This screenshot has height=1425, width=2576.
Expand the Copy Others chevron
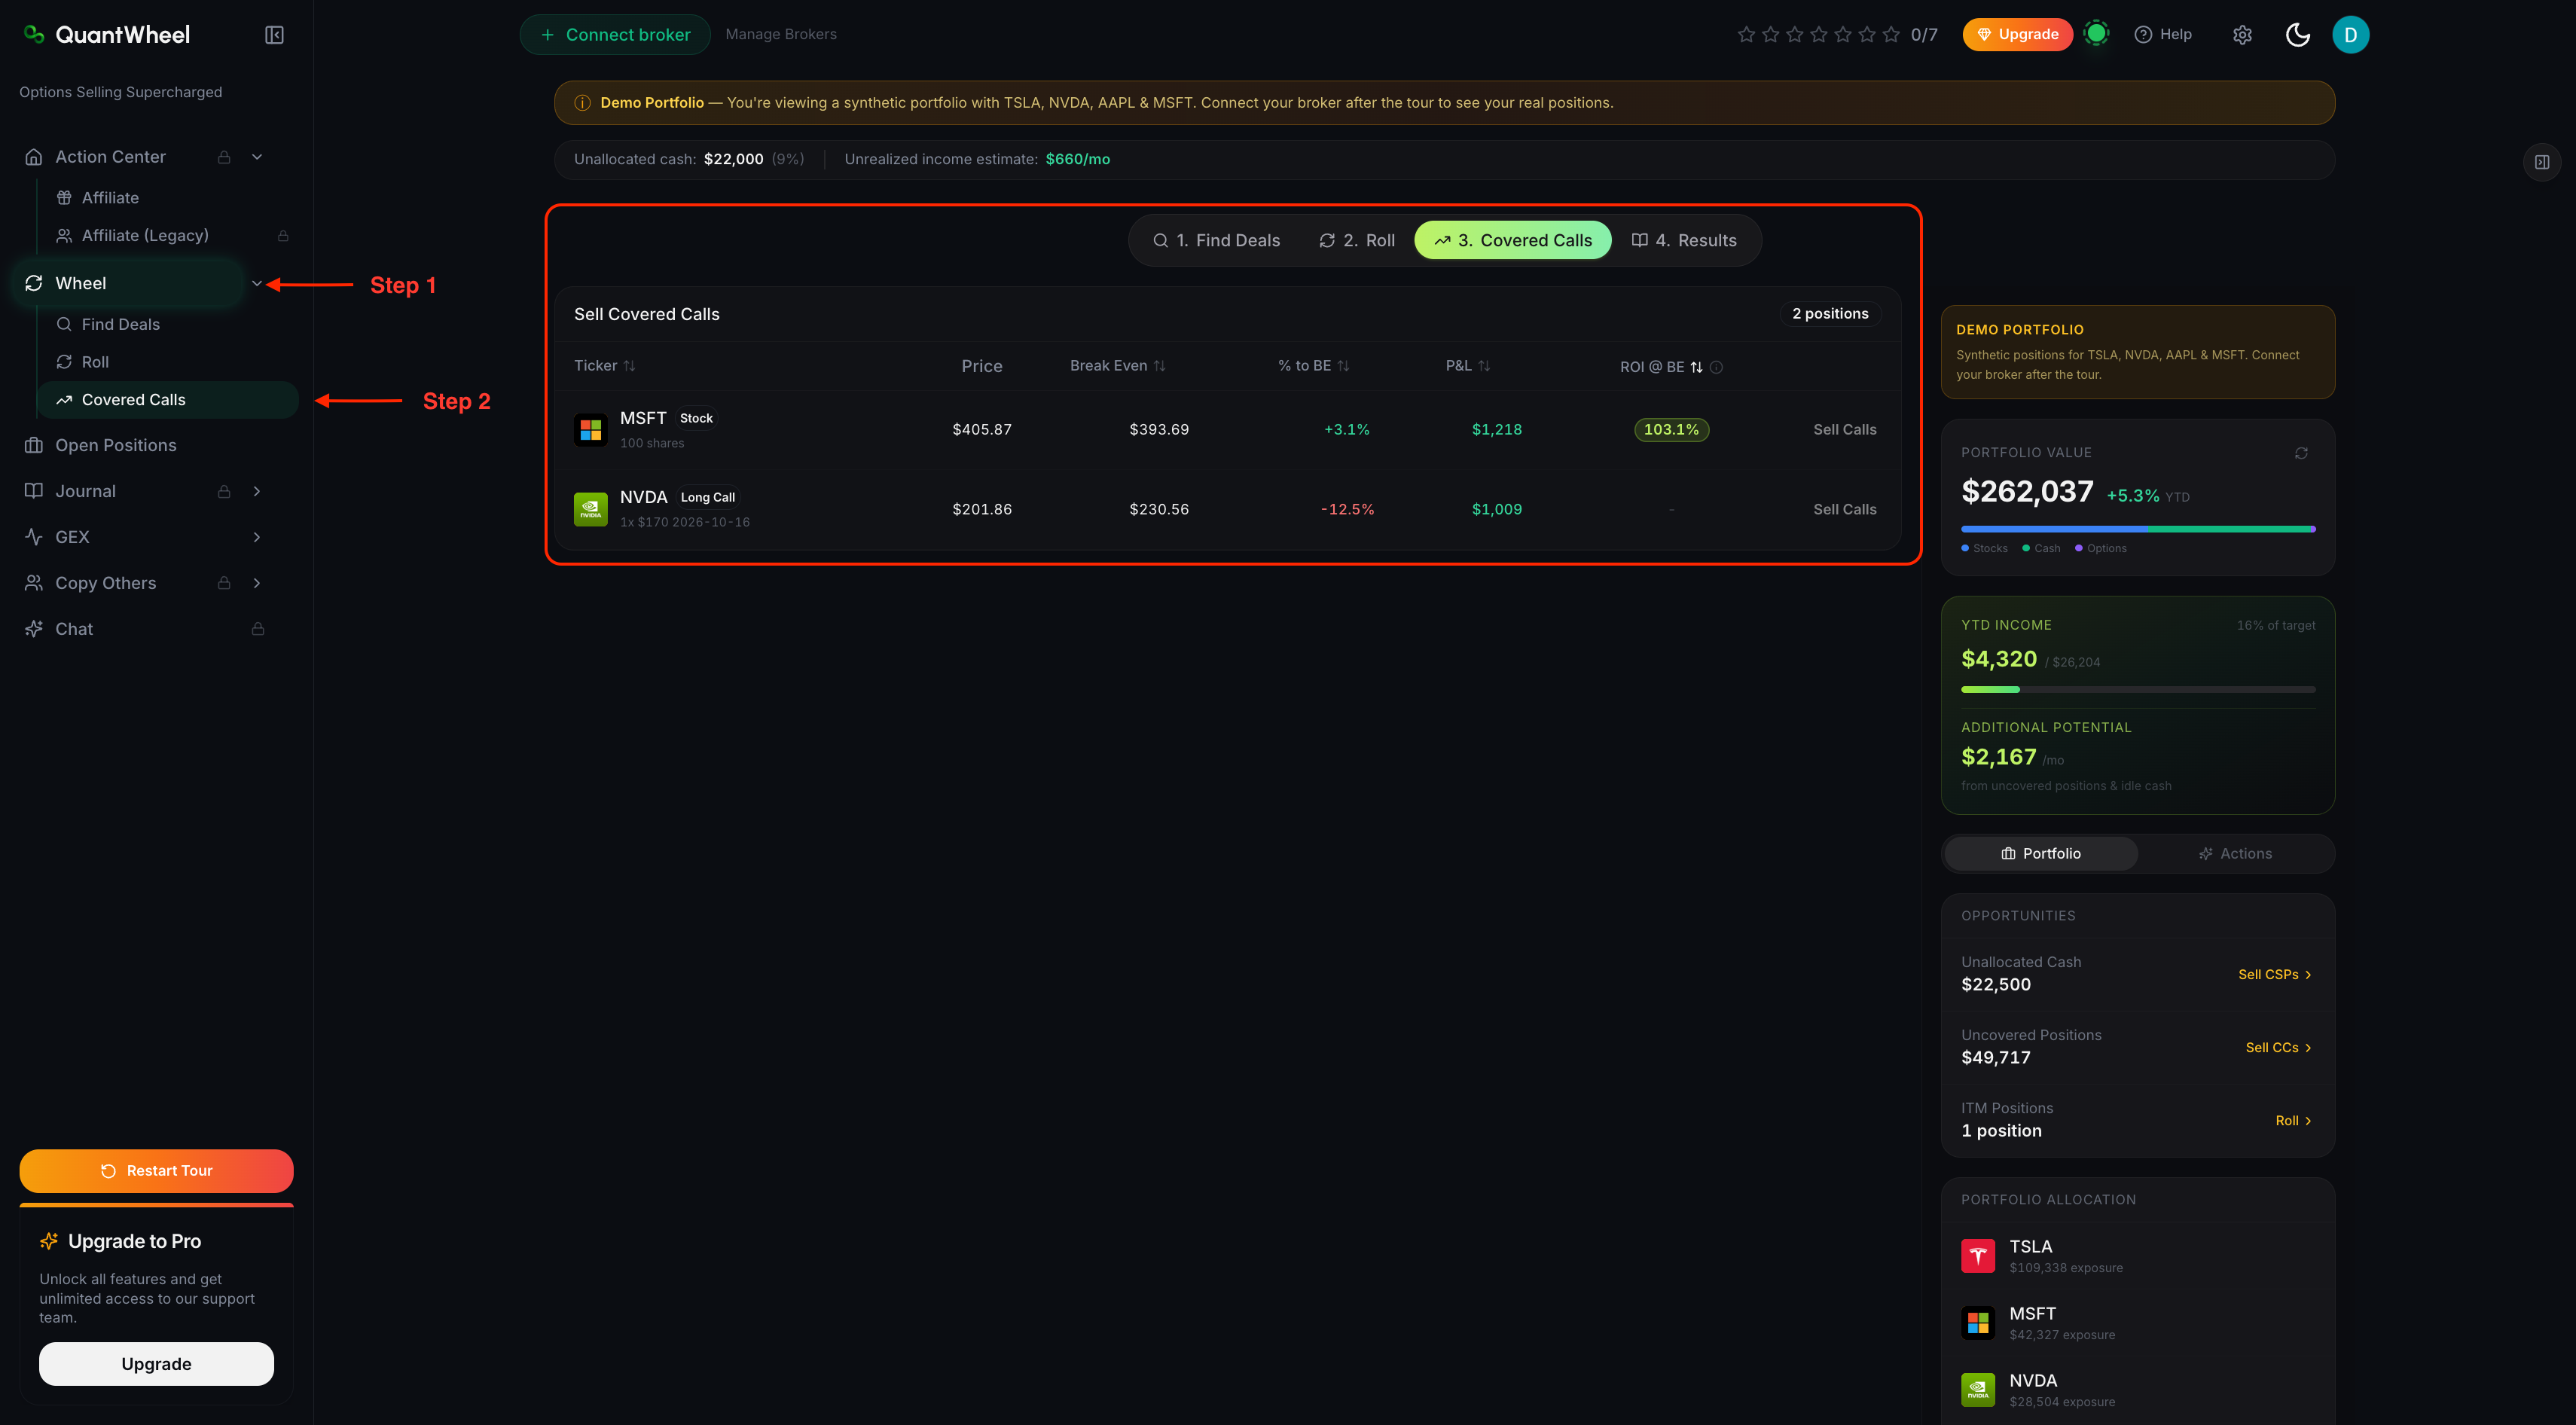pyautogui.click(x=257, y=583)
